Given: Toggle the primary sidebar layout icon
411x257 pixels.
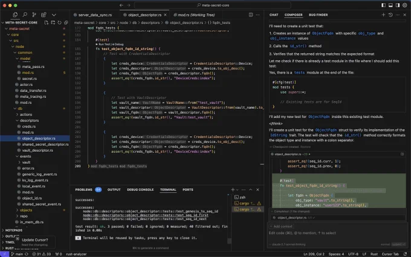Looking at the screenshot, I should coord(383,5).
